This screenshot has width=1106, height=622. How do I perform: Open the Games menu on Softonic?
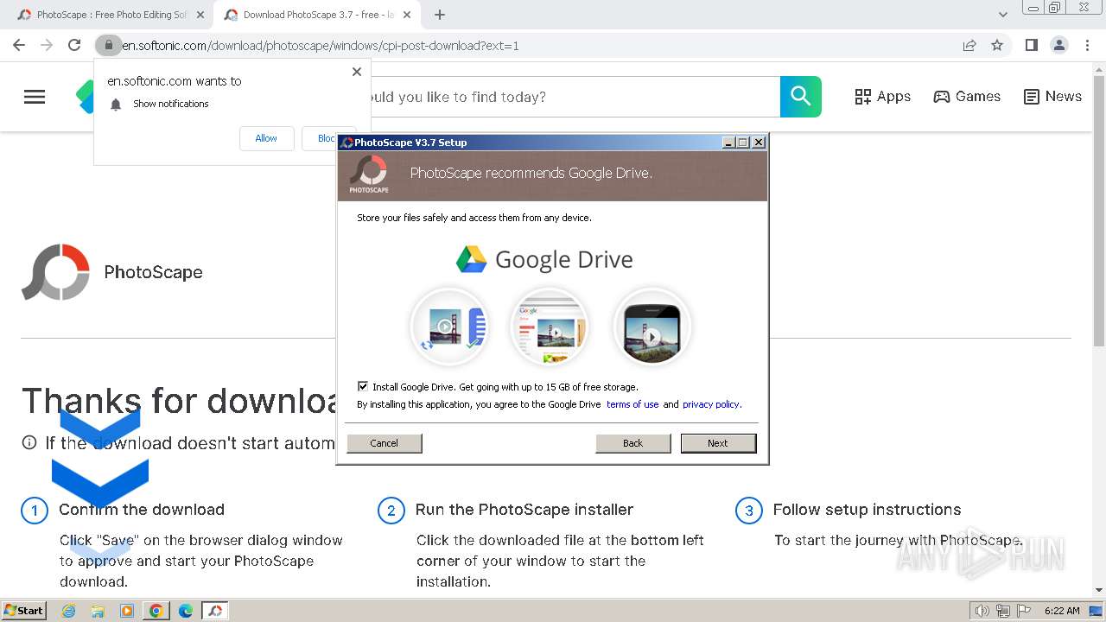[967, 97]
